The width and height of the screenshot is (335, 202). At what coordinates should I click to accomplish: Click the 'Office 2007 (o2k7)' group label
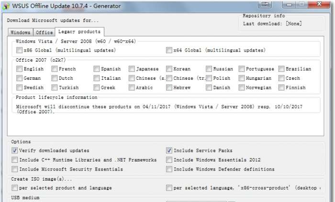pyautogui.click(x=41, y=60)
